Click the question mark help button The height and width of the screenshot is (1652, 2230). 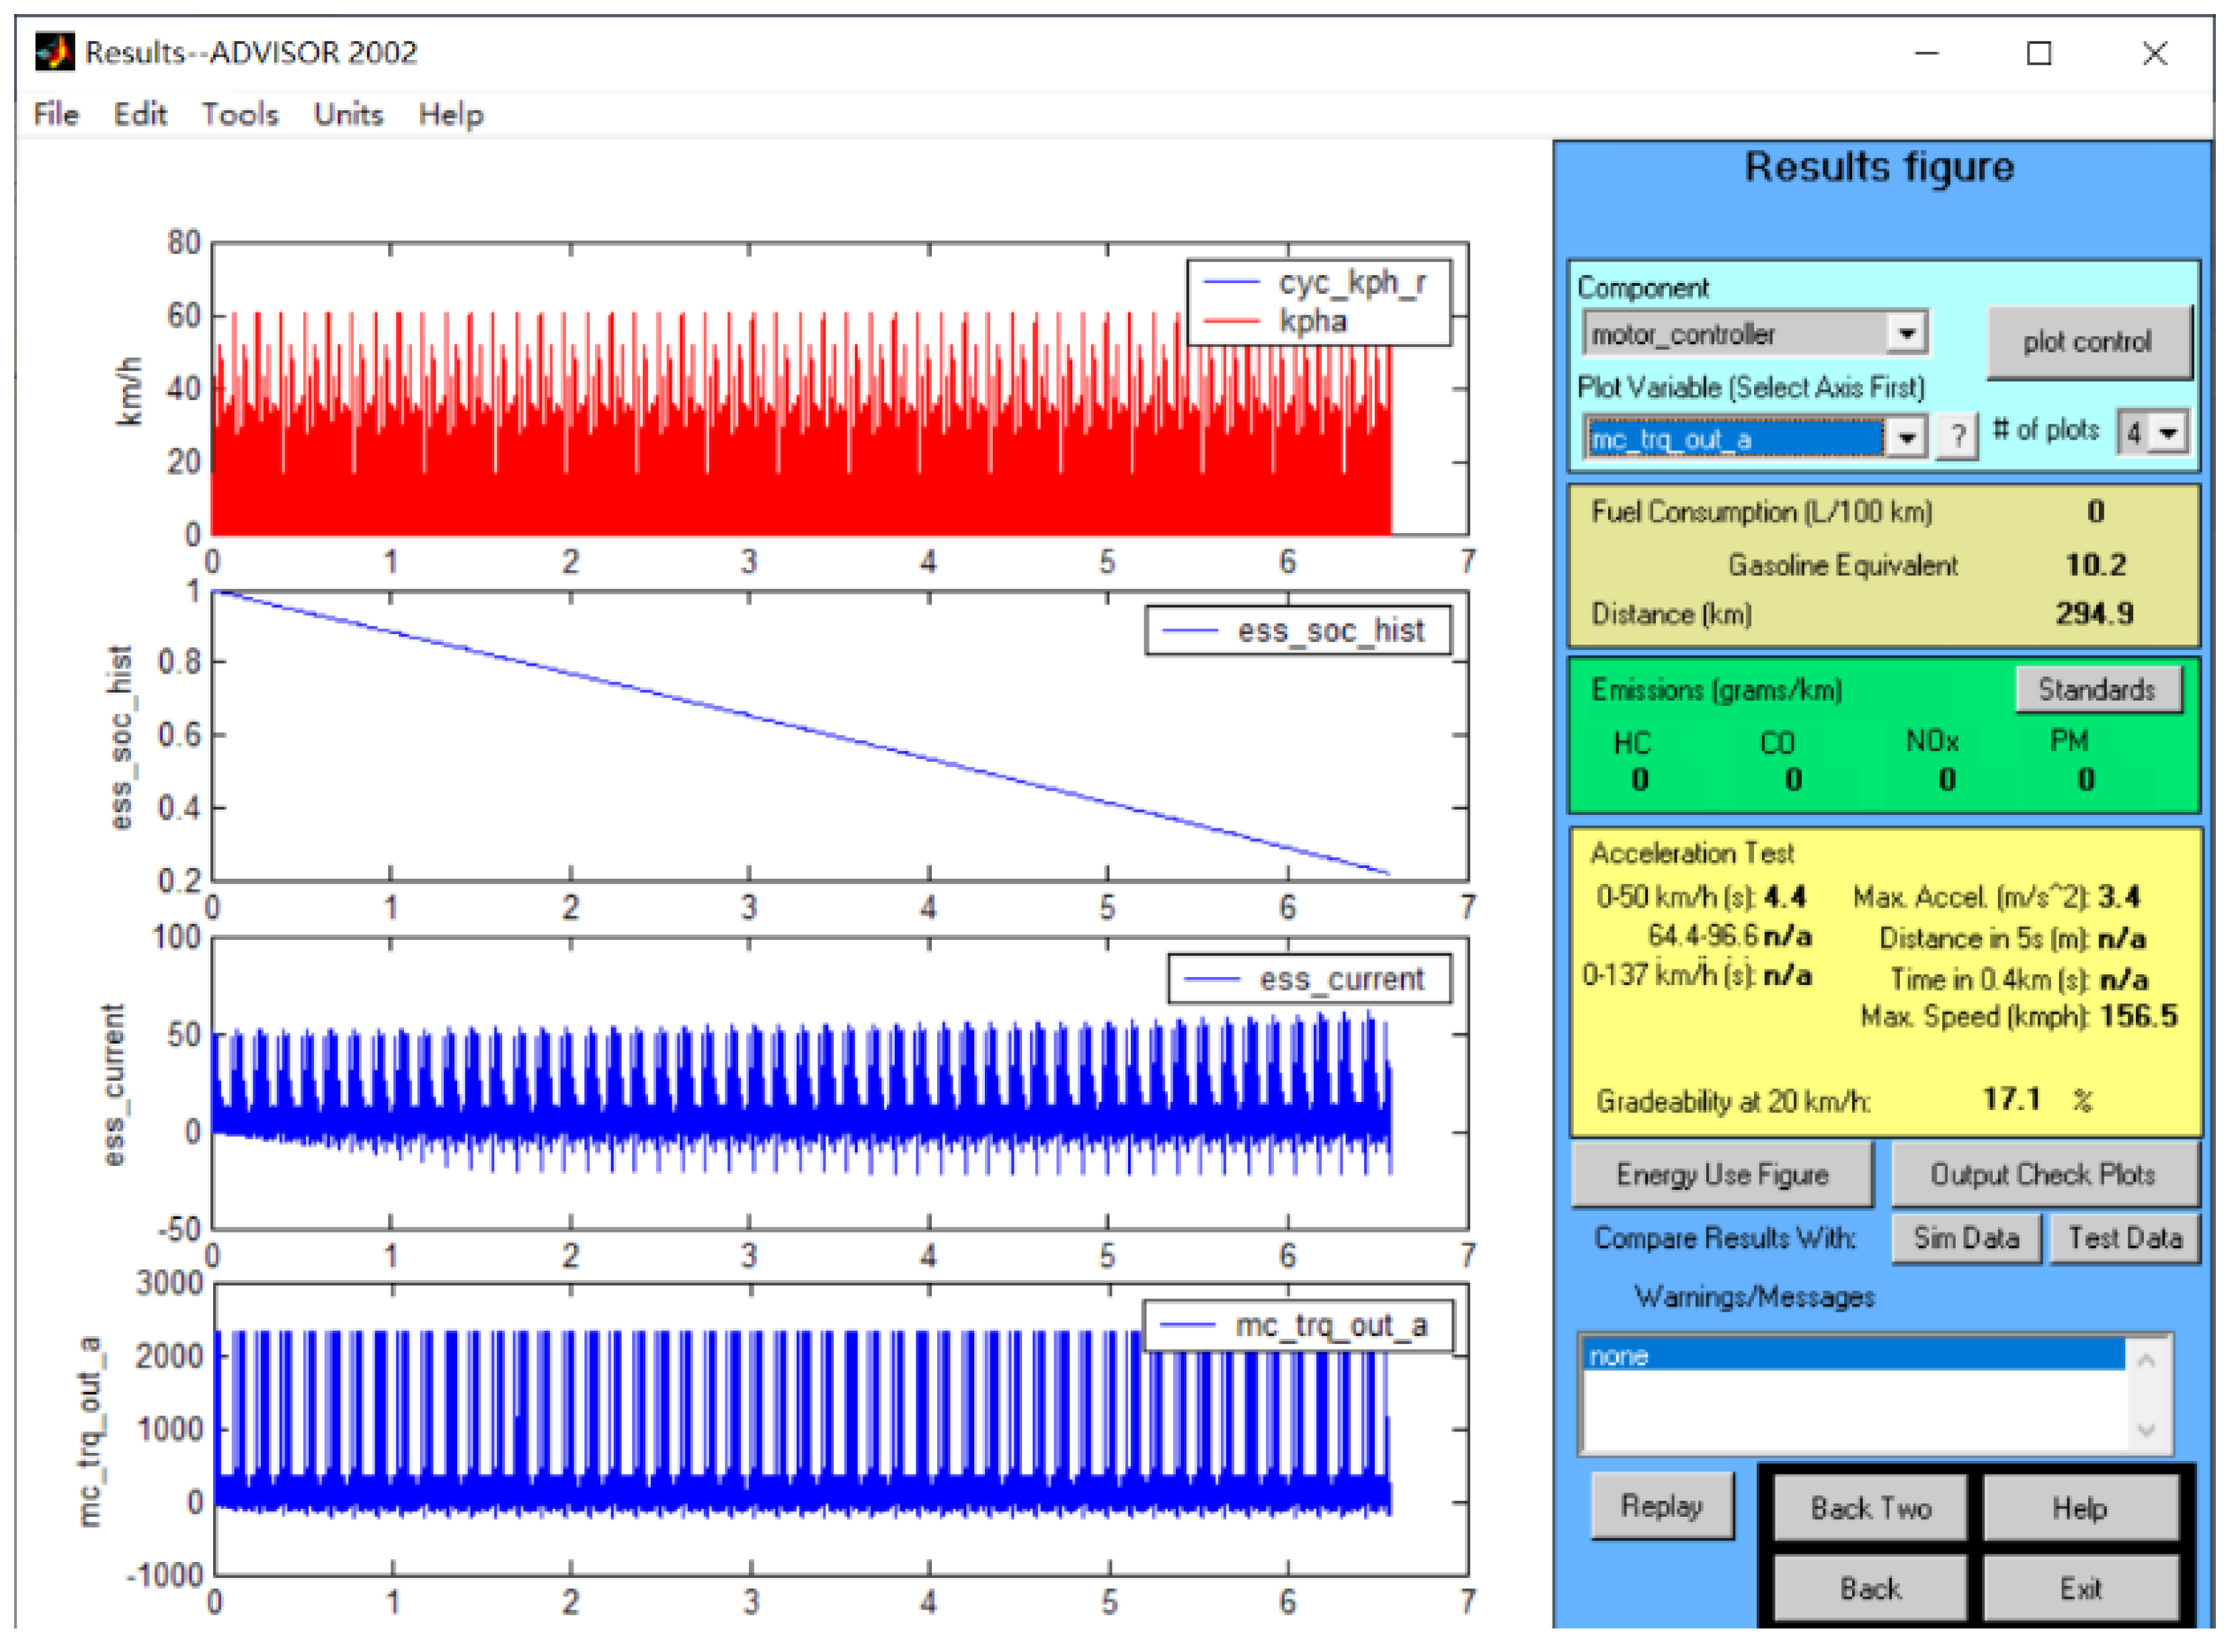tap(1957, 436)
